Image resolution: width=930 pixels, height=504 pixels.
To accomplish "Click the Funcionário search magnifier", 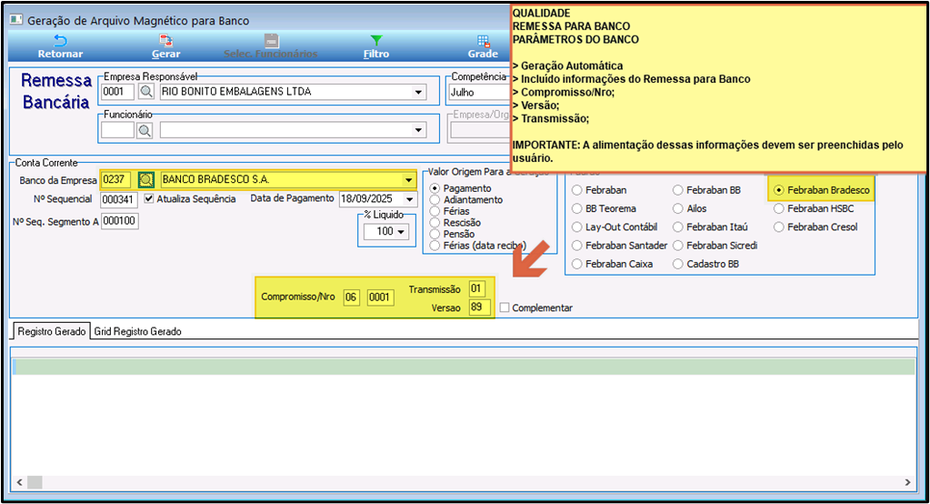I will tap(145, 130).
